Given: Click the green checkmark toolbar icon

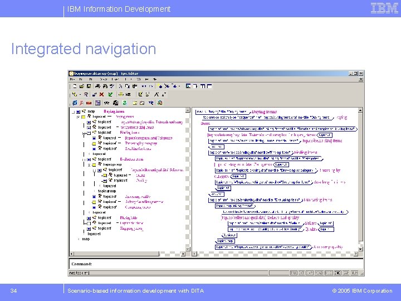Looking at the screenshot, I should 110,94.
